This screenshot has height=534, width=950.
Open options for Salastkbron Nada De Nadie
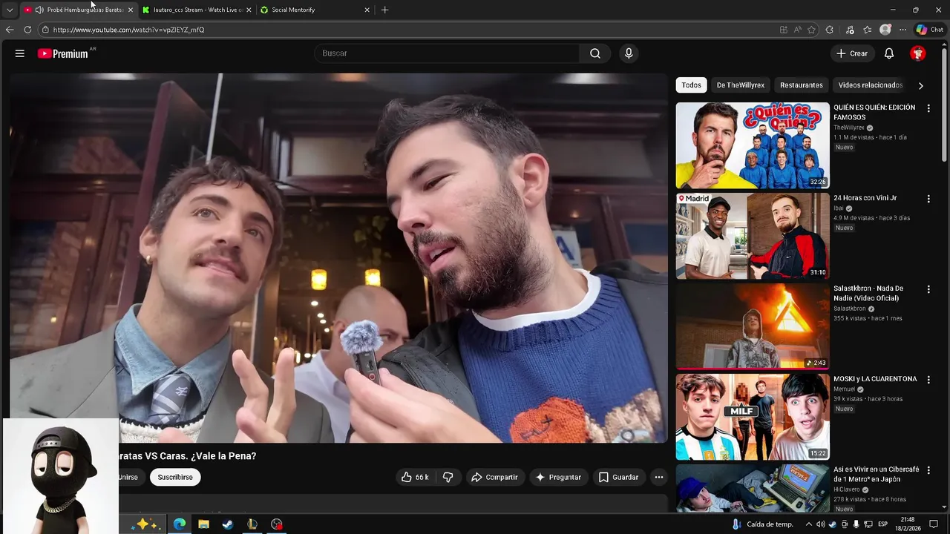928,289
